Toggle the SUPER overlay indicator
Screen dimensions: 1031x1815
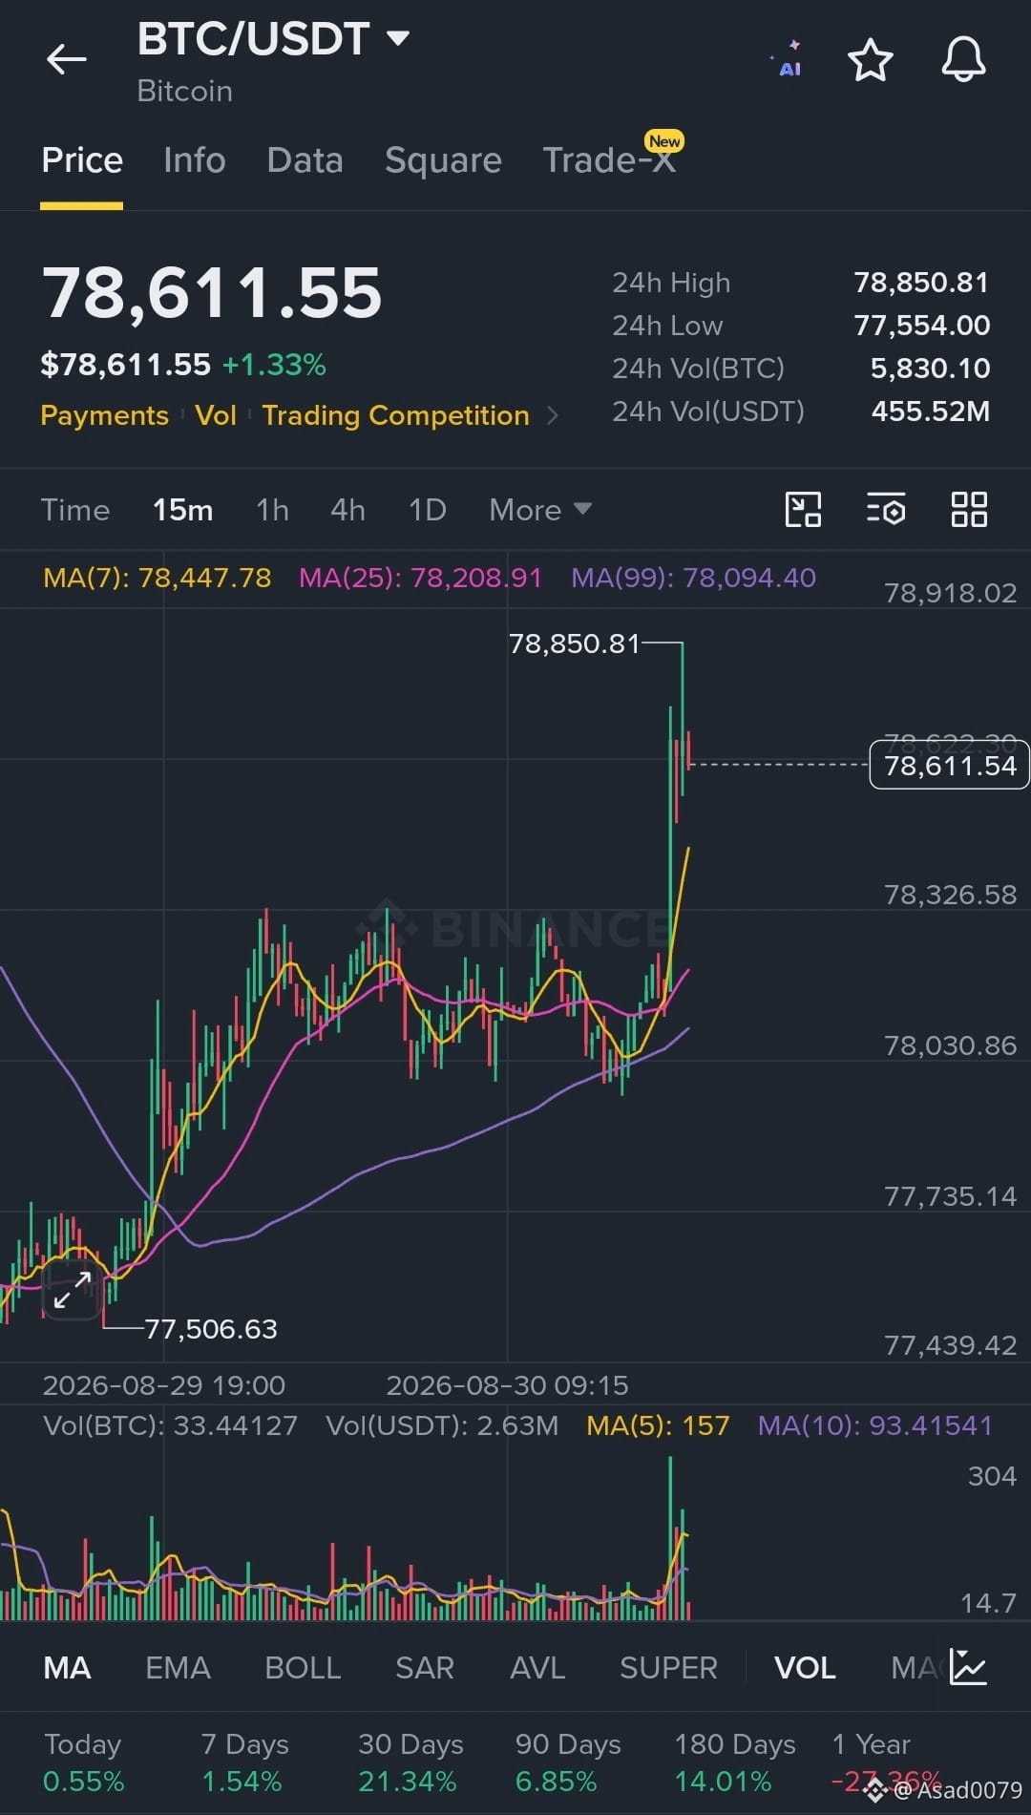(x=668, y=1668)
